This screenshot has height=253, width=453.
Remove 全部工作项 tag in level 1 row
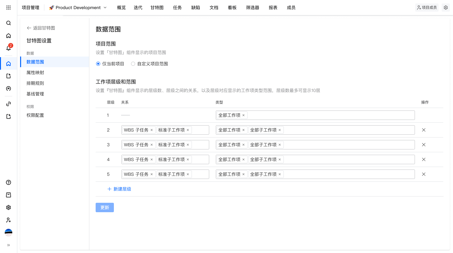tap(243, 115)
